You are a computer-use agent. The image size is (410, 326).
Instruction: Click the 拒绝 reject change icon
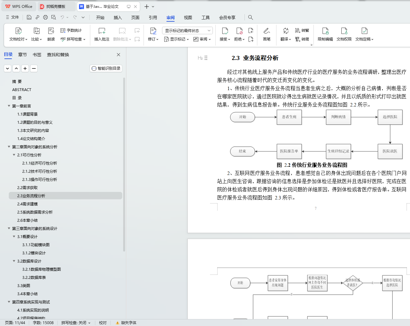pos(239,31)
